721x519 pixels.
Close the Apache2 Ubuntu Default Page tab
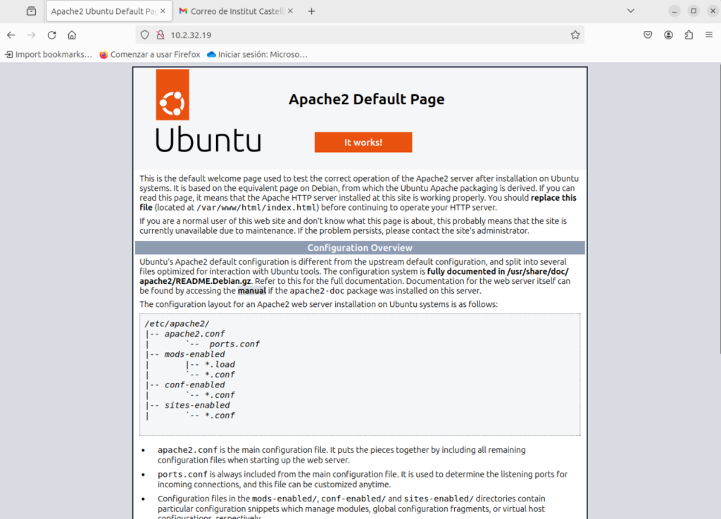click(x=163, y=11)
